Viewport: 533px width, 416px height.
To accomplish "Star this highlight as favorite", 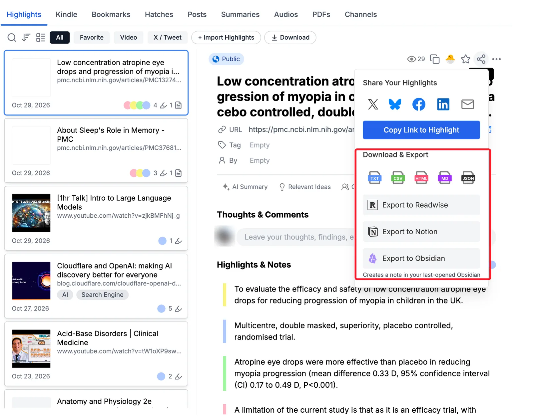I will point(465,59).
